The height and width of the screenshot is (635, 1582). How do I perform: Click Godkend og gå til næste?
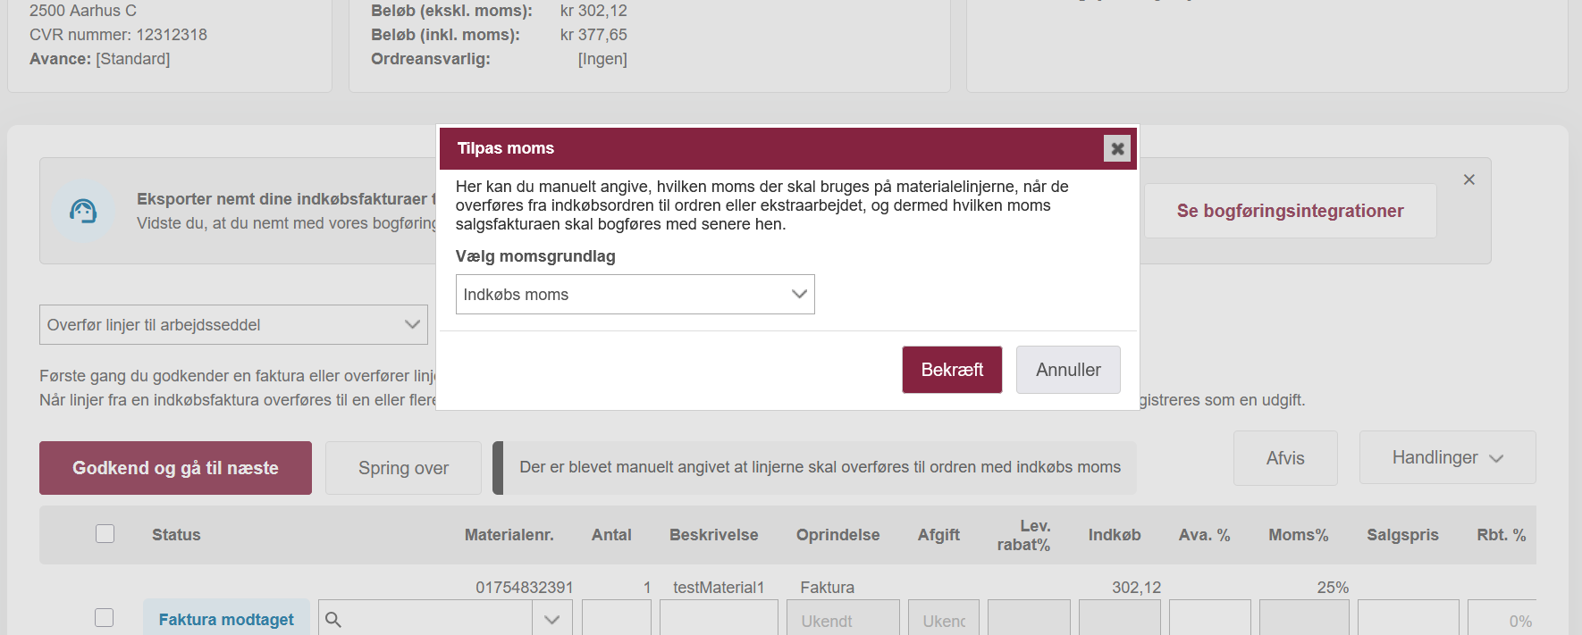tap(175, 468)
